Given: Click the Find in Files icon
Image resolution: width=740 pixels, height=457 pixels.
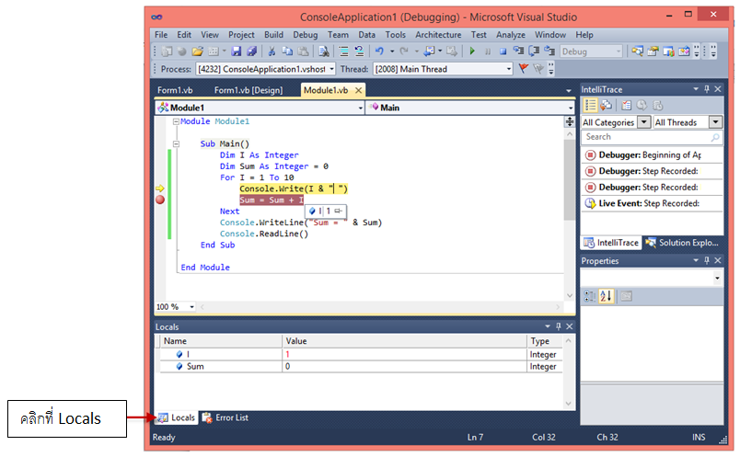Looking at the screenshot, I should pos(324,51).
